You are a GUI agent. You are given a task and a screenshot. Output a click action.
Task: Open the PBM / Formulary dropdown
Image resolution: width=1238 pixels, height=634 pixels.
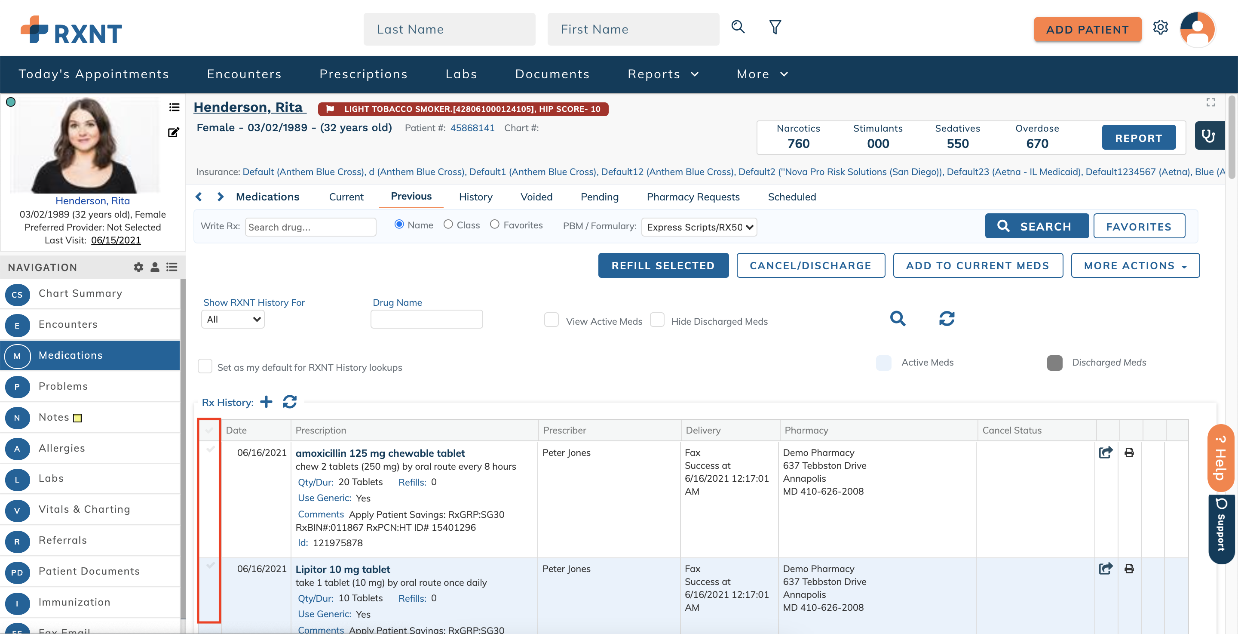coord(699,227)
